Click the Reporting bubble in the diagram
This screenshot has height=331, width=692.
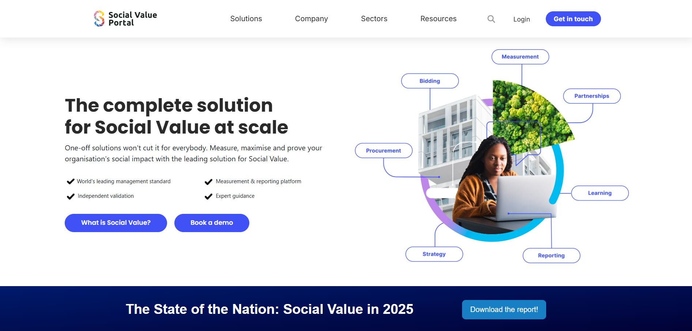point(551,255)
